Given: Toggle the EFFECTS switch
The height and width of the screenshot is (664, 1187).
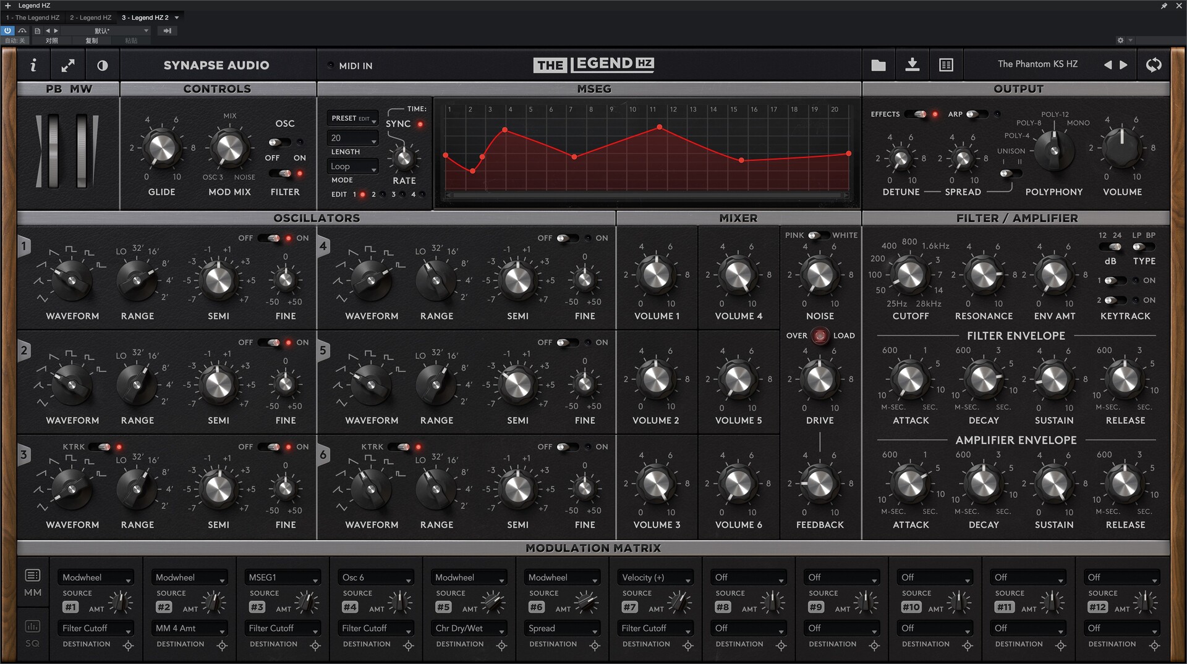Looking at the screenshot, I should click(x=916, y=114).
